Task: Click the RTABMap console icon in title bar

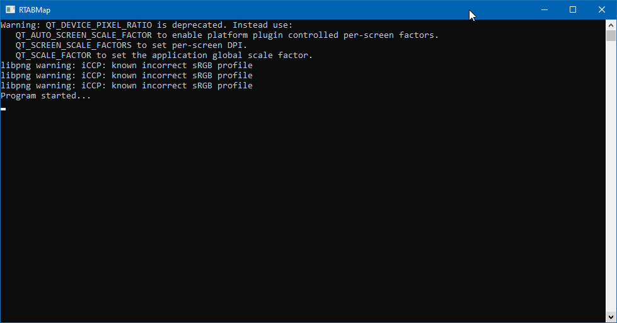Action: coord(10,9)
